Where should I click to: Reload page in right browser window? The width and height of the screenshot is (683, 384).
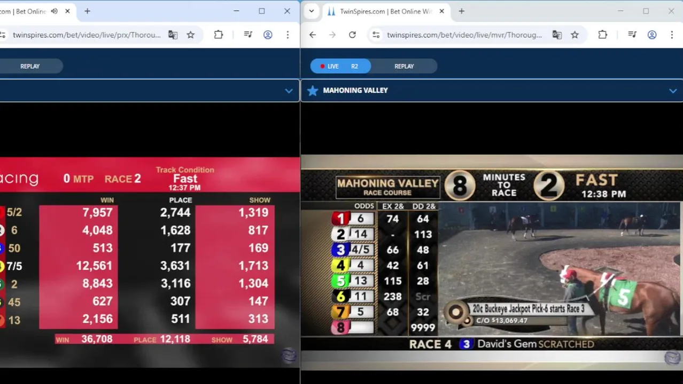point(352,35)
